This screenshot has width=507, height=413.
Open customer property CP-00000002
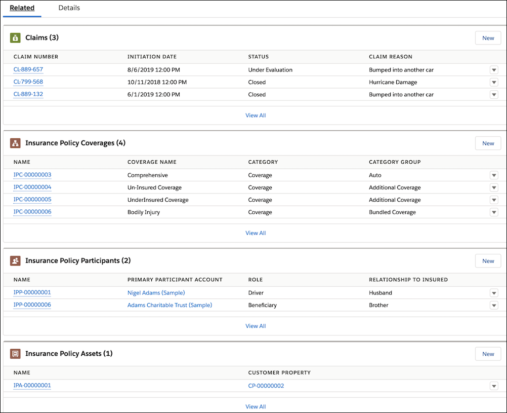(266, 386)
